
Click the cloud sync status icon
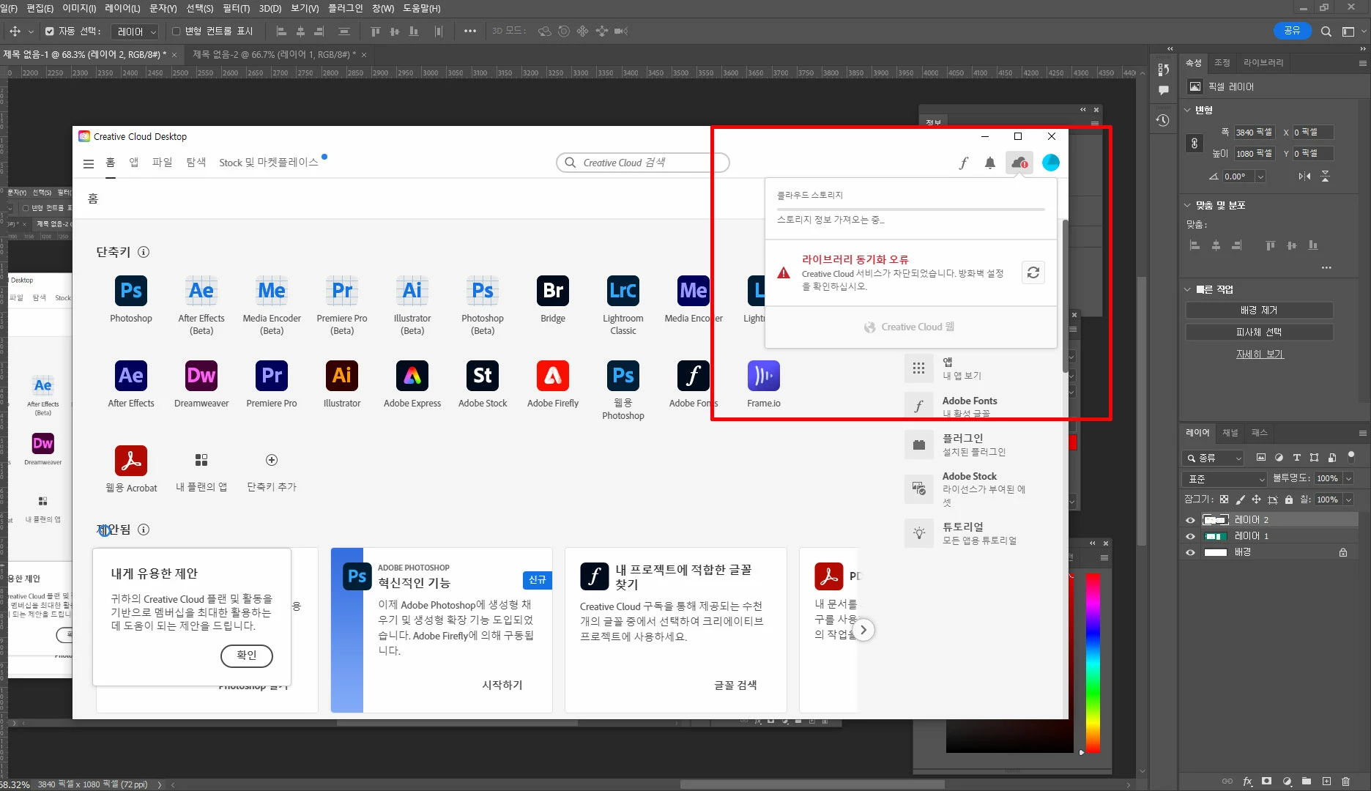click(1019, 163)
